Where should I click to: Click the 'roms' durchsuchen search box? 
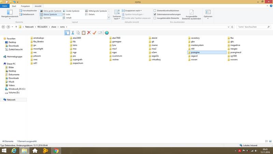[254, 27]
